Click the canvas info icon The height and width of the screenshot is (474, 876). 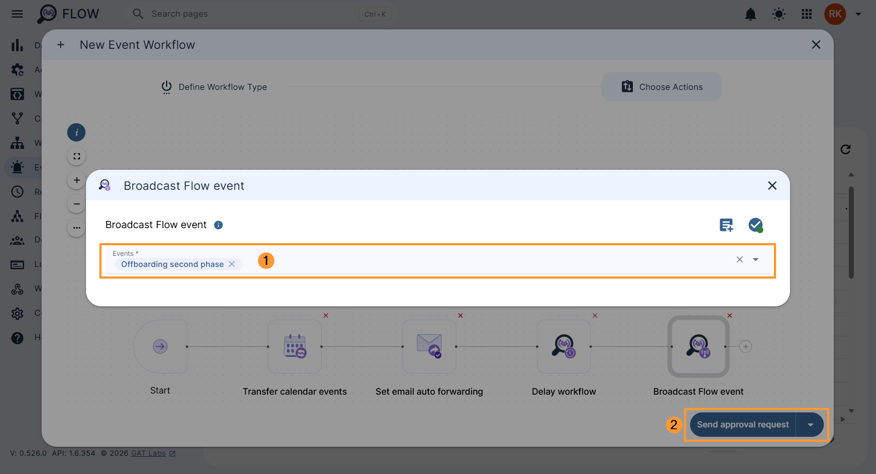pos(76,132)
